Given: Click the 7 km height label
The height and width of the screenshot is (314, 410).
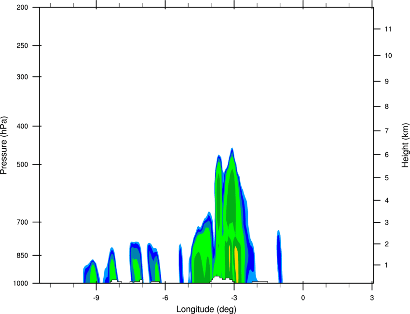Looking at the screenshot, I should coord(387,131).
